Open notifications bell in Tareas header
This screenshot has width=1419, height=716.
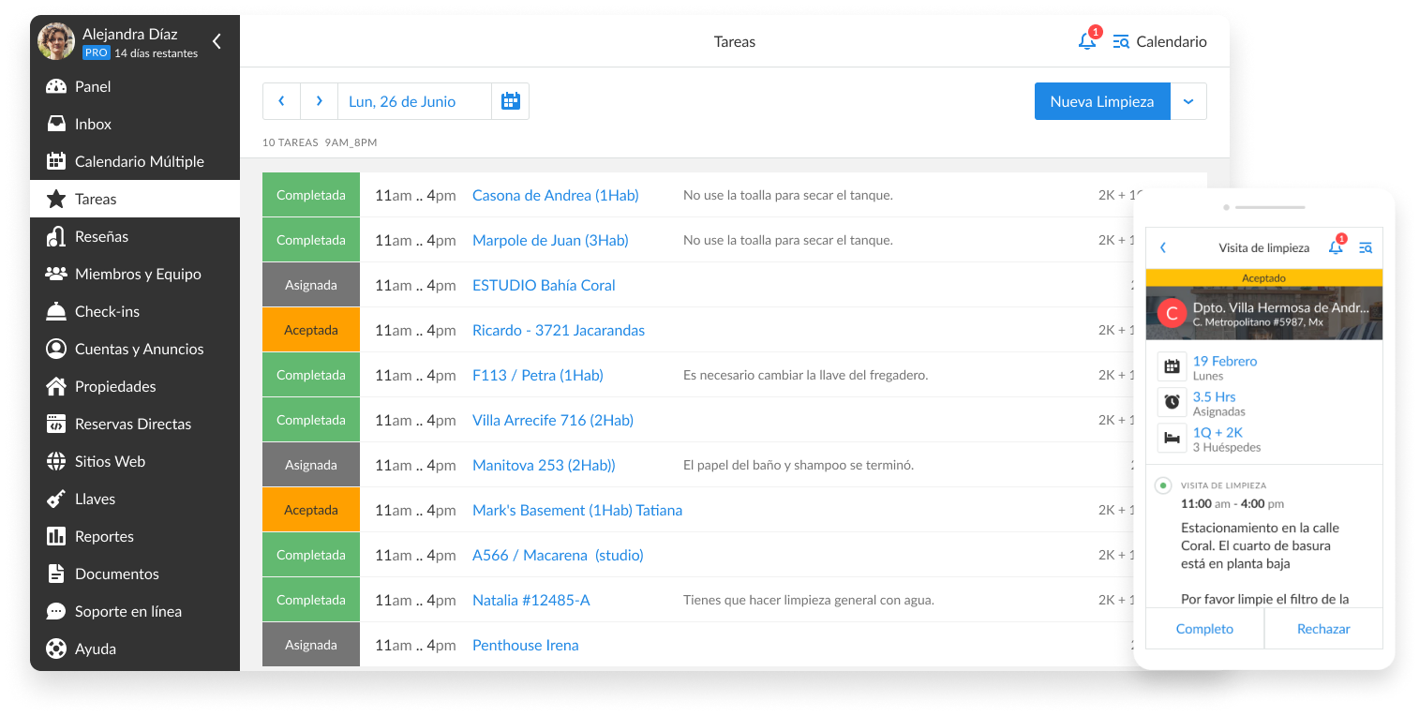[1087, 41]
